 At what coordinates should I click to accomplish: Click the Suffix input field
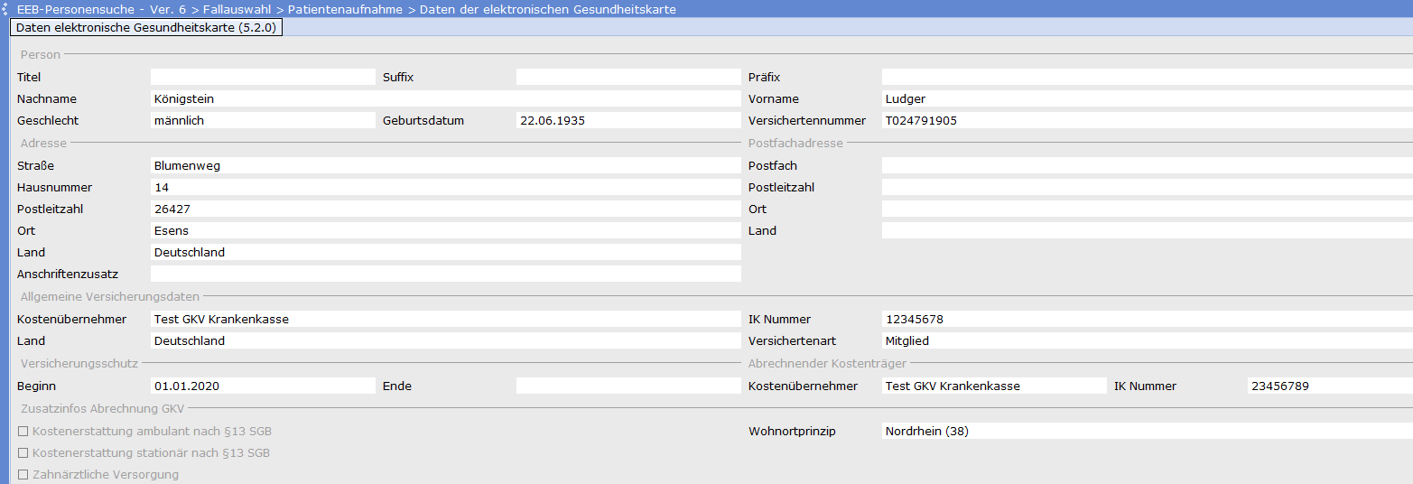pos(628,78)
